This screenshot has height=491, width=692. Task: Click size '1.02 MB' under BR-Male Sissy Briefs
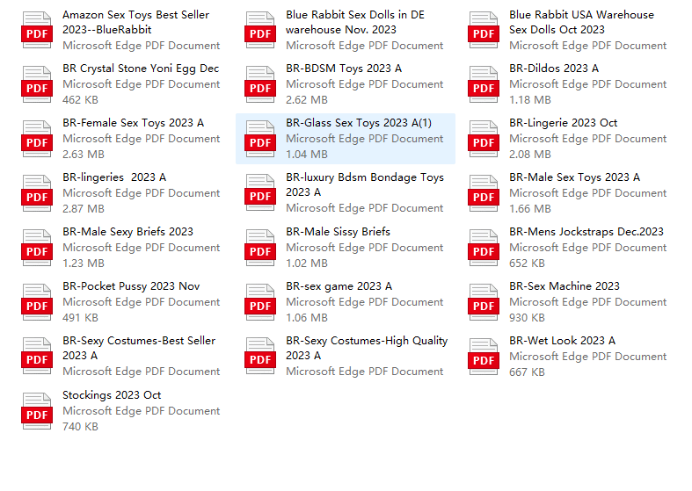307,264
